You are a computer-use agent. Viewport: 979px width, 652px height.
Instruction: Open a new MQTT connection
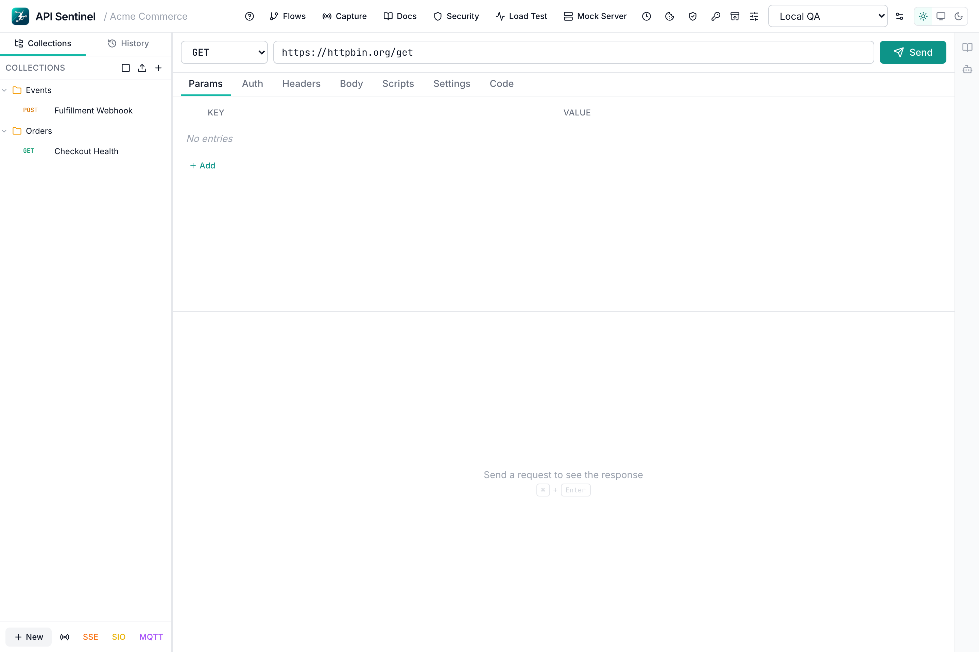point(151,637)
